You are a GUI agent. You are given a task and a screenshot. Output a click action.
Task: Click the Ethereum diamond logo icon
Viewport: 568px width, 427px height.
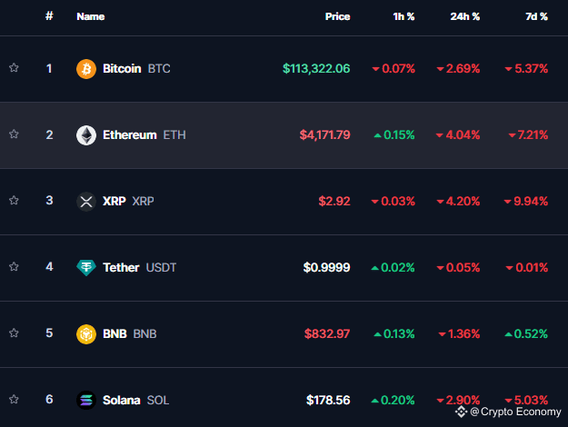click(x=86, y=135)
